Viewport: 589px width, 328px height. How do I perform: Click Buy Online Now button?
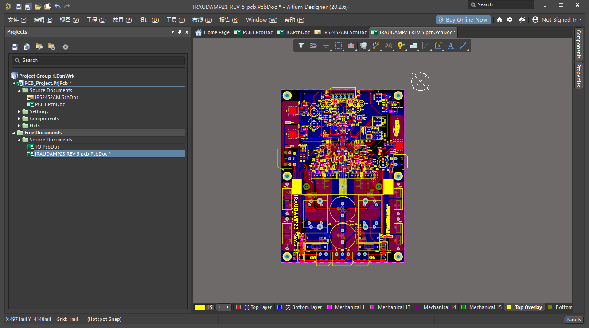pyautogui.click(x=463, y=19)
